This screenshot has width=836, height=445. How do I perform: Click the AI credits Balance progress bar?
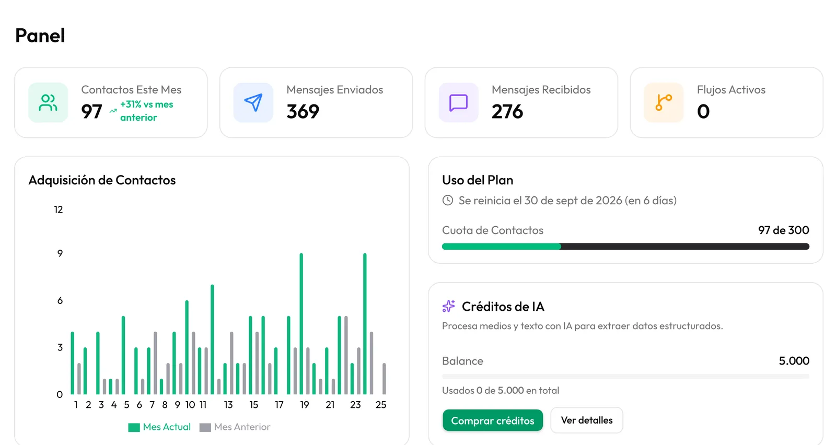click(625, 376)
